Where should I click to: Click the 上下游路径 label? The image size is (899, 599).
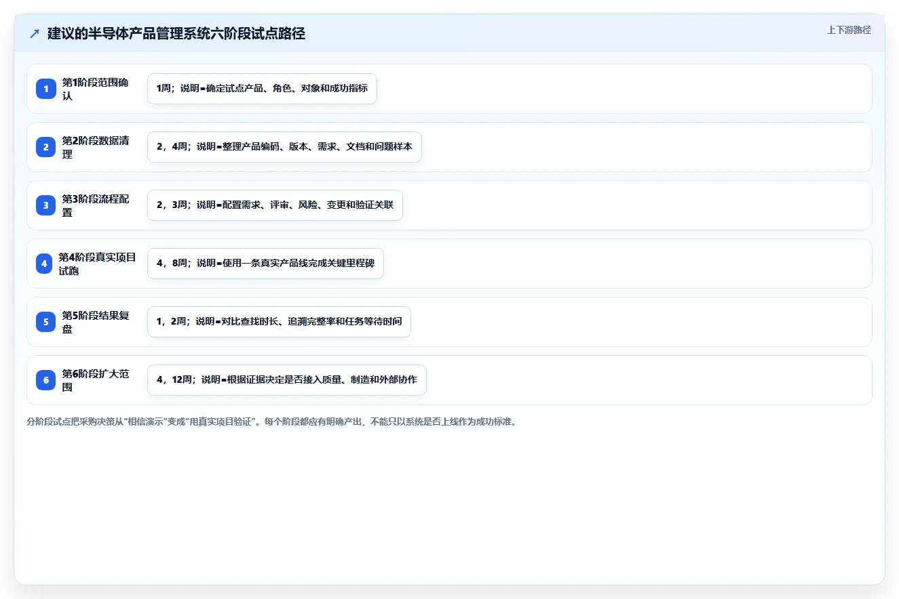tap(849, 30)
